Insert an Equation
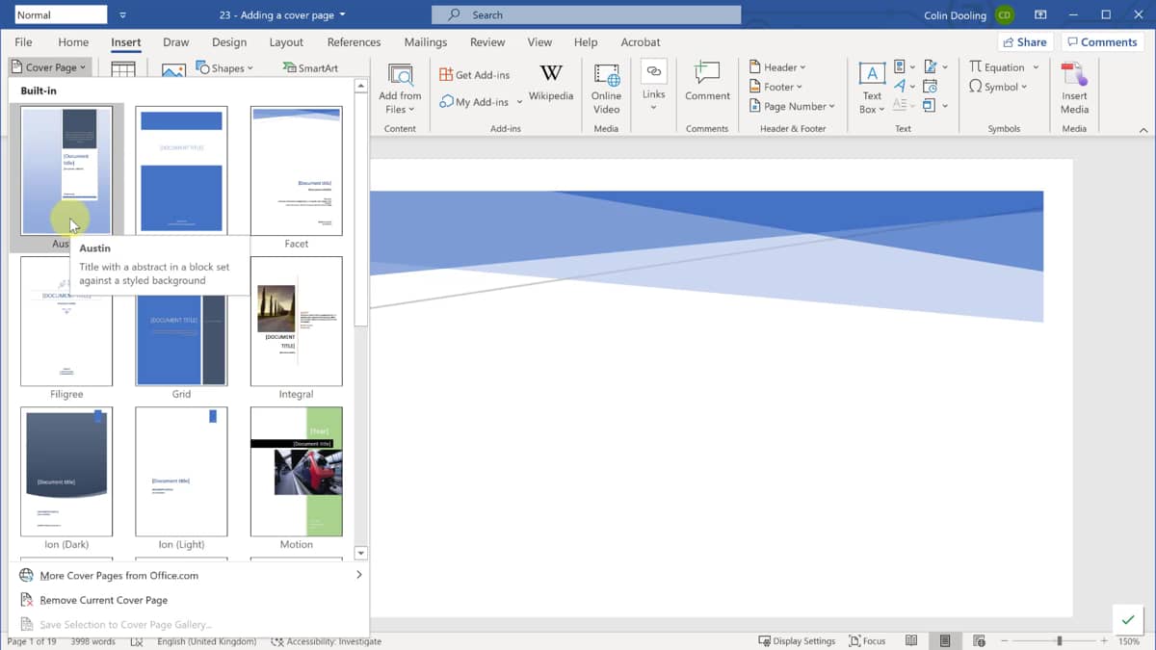 (996, 67)
